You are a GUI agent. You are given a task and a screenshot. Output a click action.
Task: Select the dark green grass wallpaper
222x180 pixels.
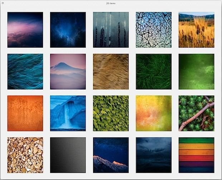coord(154,72)
